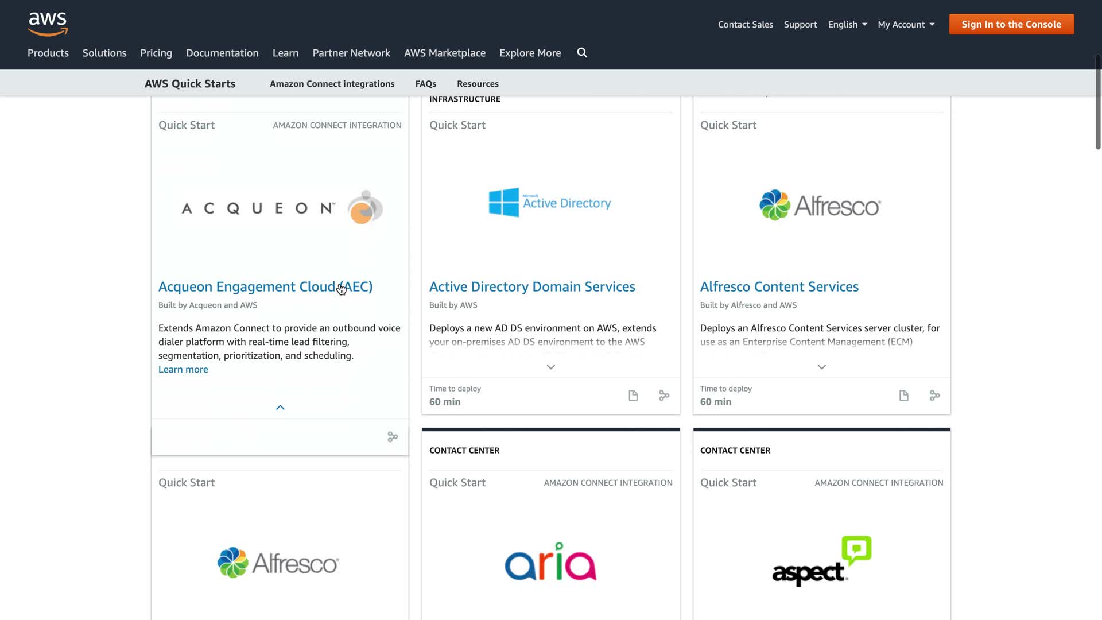Open source code icon on Acqueon card
The image size is (1102, 620).
(393, 437)
